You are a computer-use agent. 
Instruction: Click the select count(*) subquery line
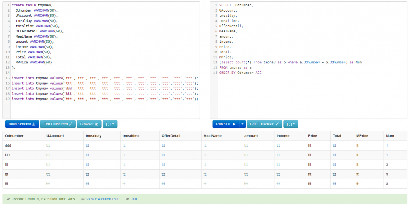(x=291, y=63)
